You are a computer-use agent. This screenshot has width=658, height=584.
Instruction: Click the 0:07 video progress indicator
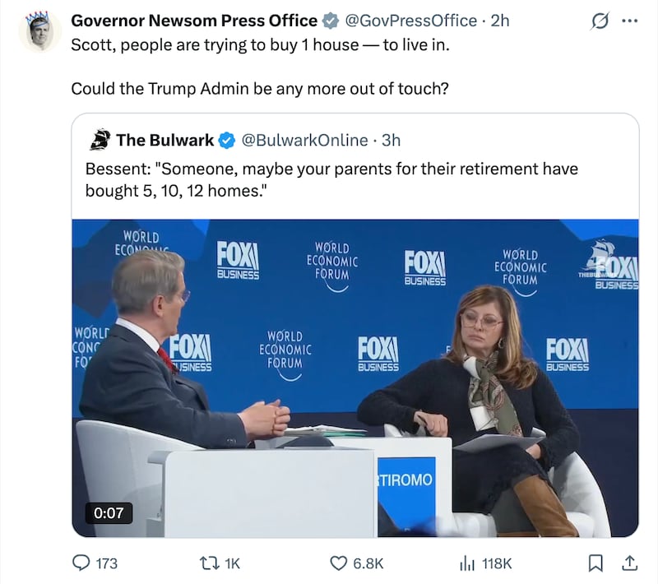pos(109,512)
